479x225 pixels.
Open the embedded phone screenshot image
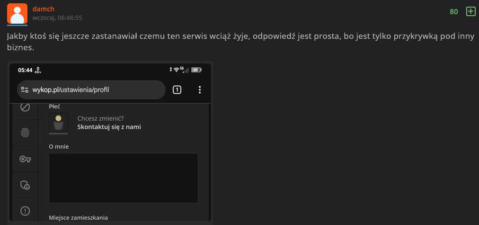tap(110, 142)
